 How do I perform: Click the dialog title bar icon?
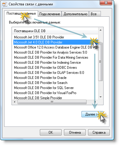[x=4, y=4]
